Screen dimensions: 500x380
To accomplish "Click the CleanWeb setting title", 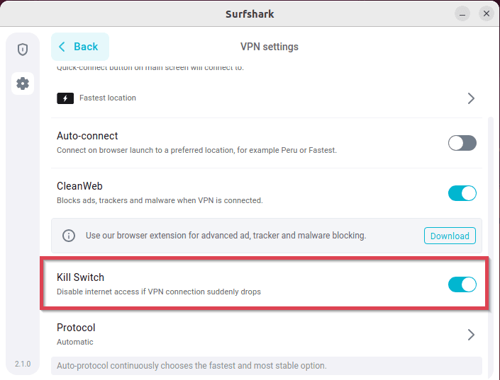I will click(79, 186).
